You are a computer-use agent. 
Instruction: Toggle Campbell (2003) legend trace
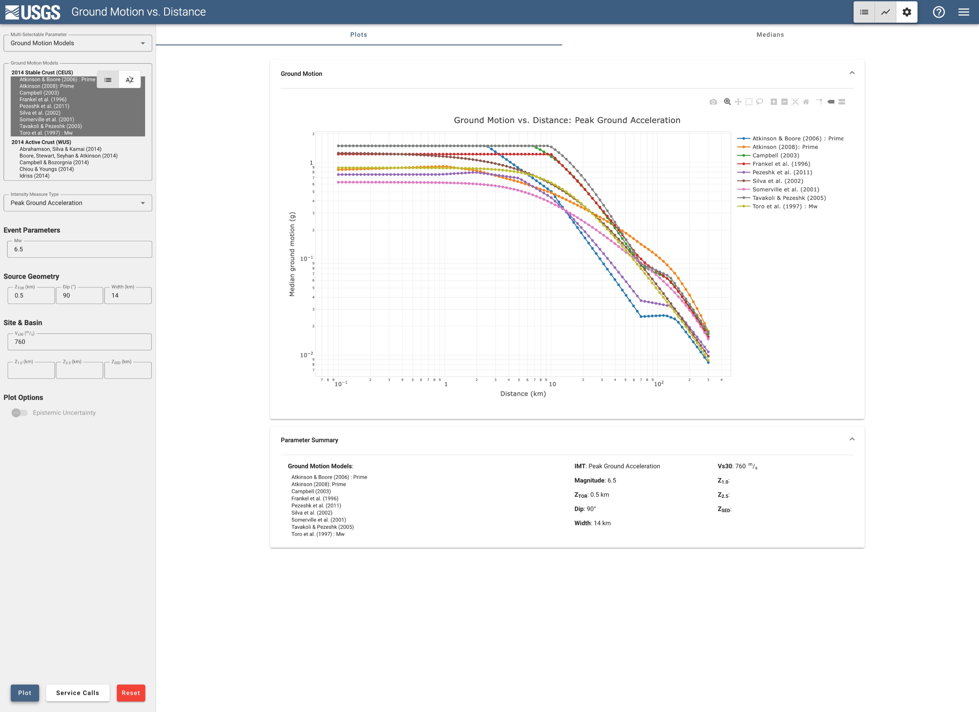(x=768, y=156)
